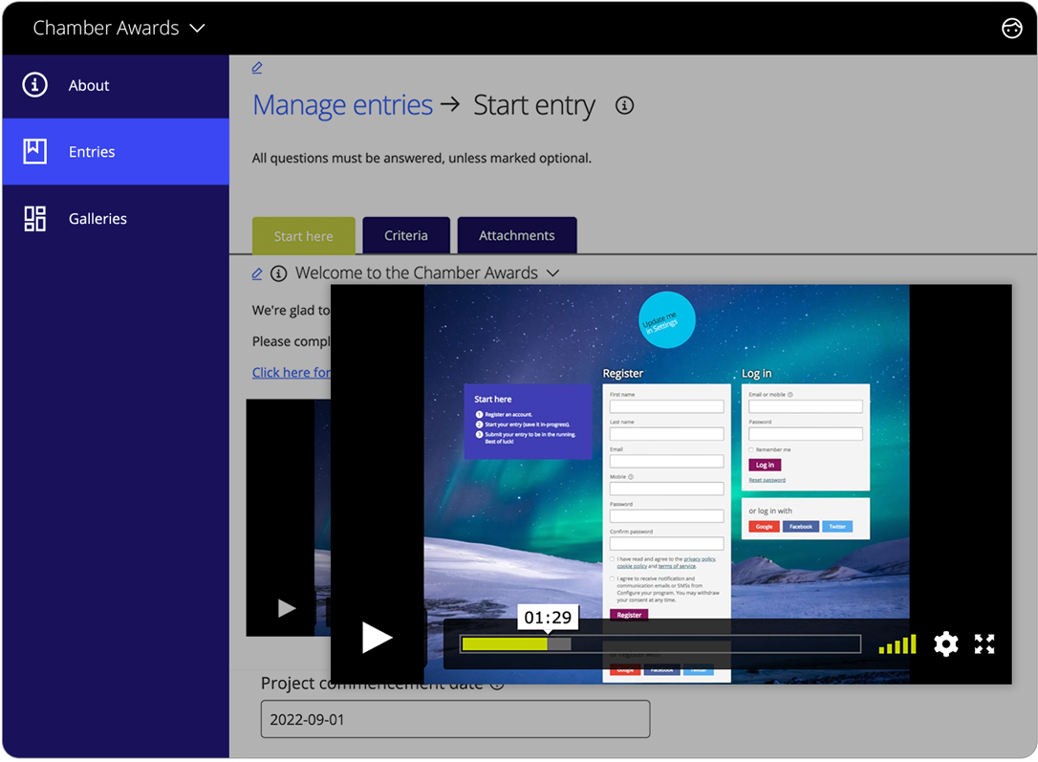The image size is (1038, 762).
Task: Select the About info icon in sidebar
Action: [x=33, y=85]
